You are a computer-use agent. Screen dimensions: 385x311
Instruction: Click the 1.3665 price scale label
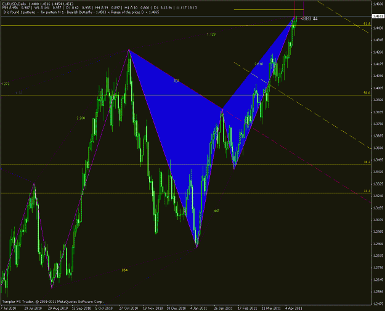378,136
